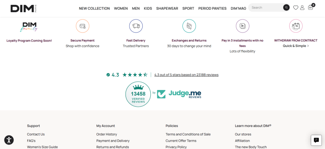Open the Payment and Delivery link
This screenshot has width=325, height=149.
point(113,141)
